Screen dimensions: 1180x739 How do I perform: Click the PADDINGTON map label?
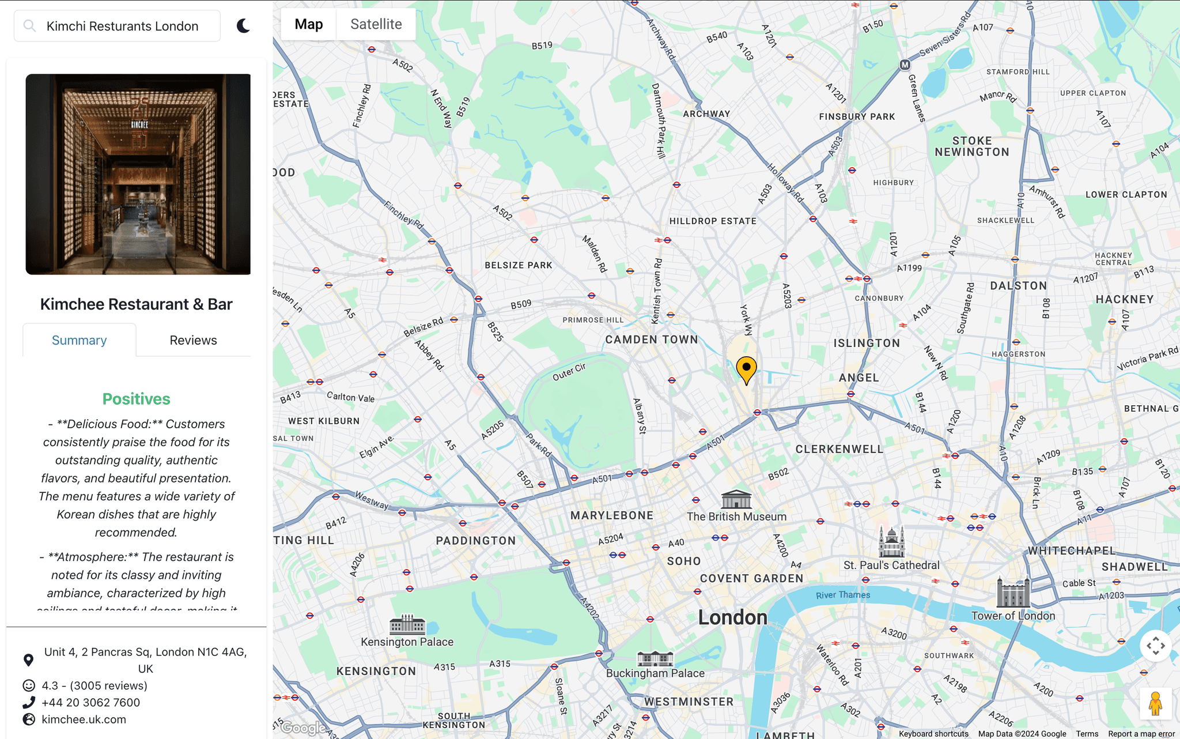click(x=476, y=541)
